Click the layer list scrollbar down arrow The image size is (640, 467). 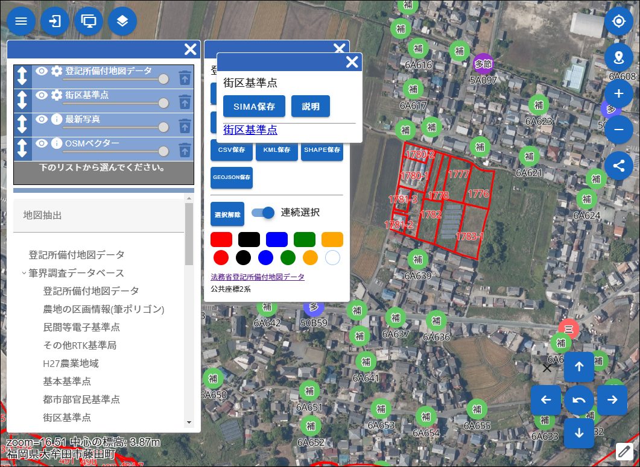point(189,422)
